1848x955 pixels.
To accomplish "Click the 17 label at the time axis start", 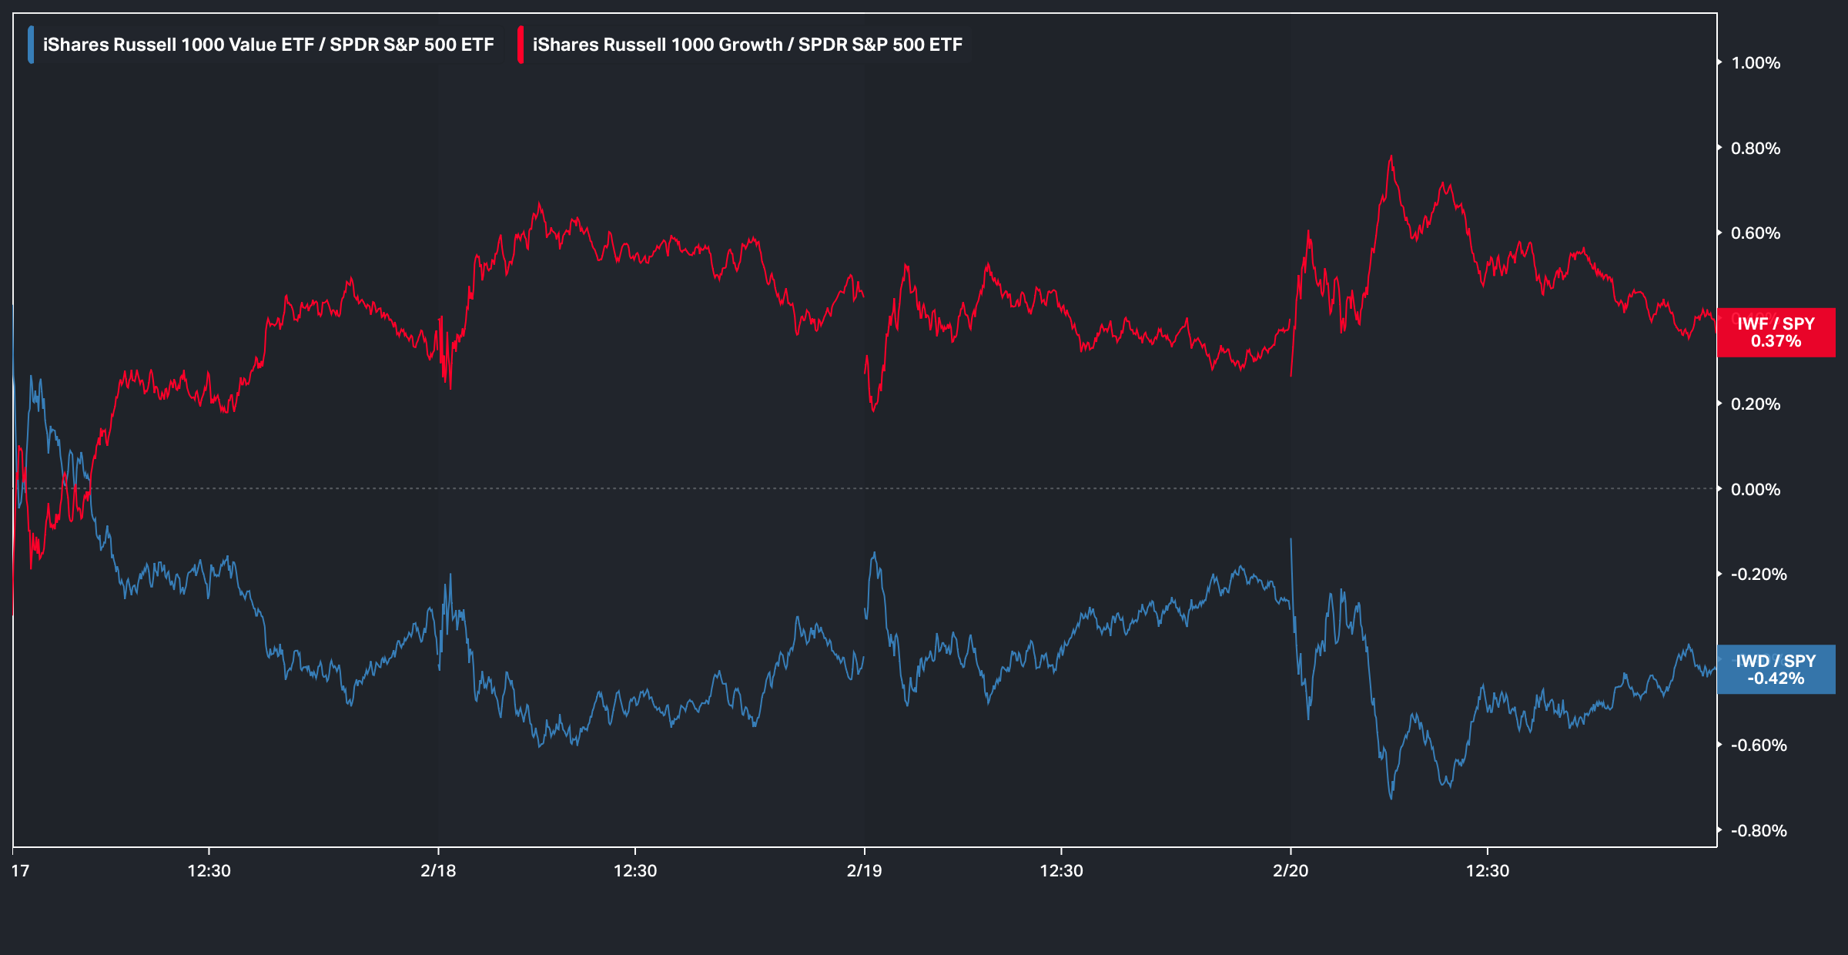I will [21, 871].
